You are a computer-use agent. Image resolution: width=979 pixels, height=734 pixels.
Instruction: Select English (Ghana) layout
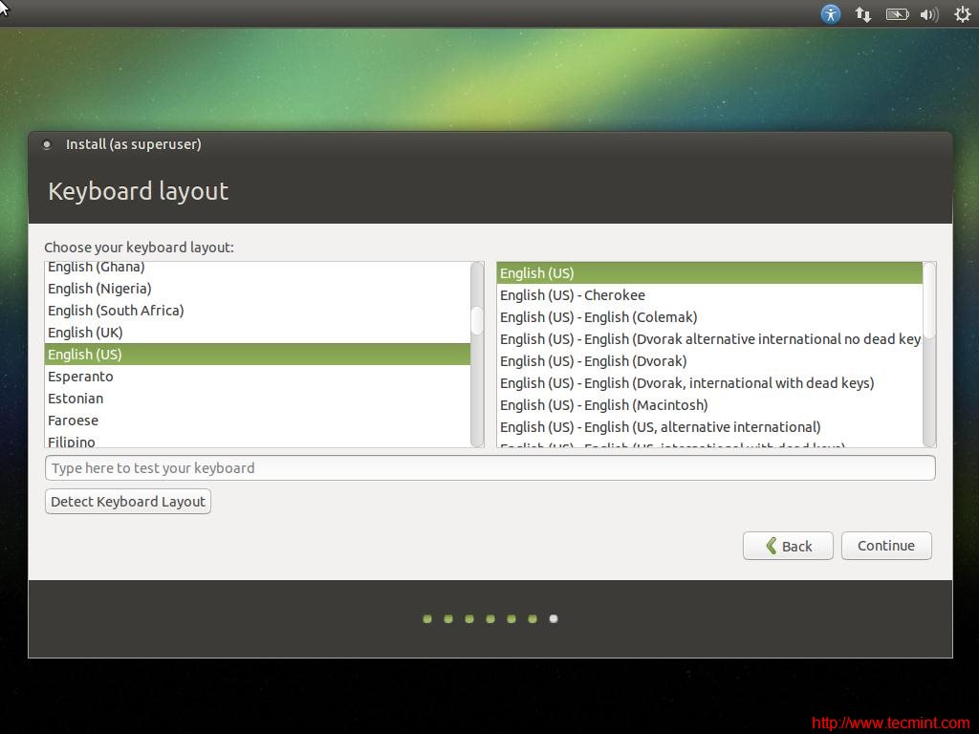coord(257,268)
